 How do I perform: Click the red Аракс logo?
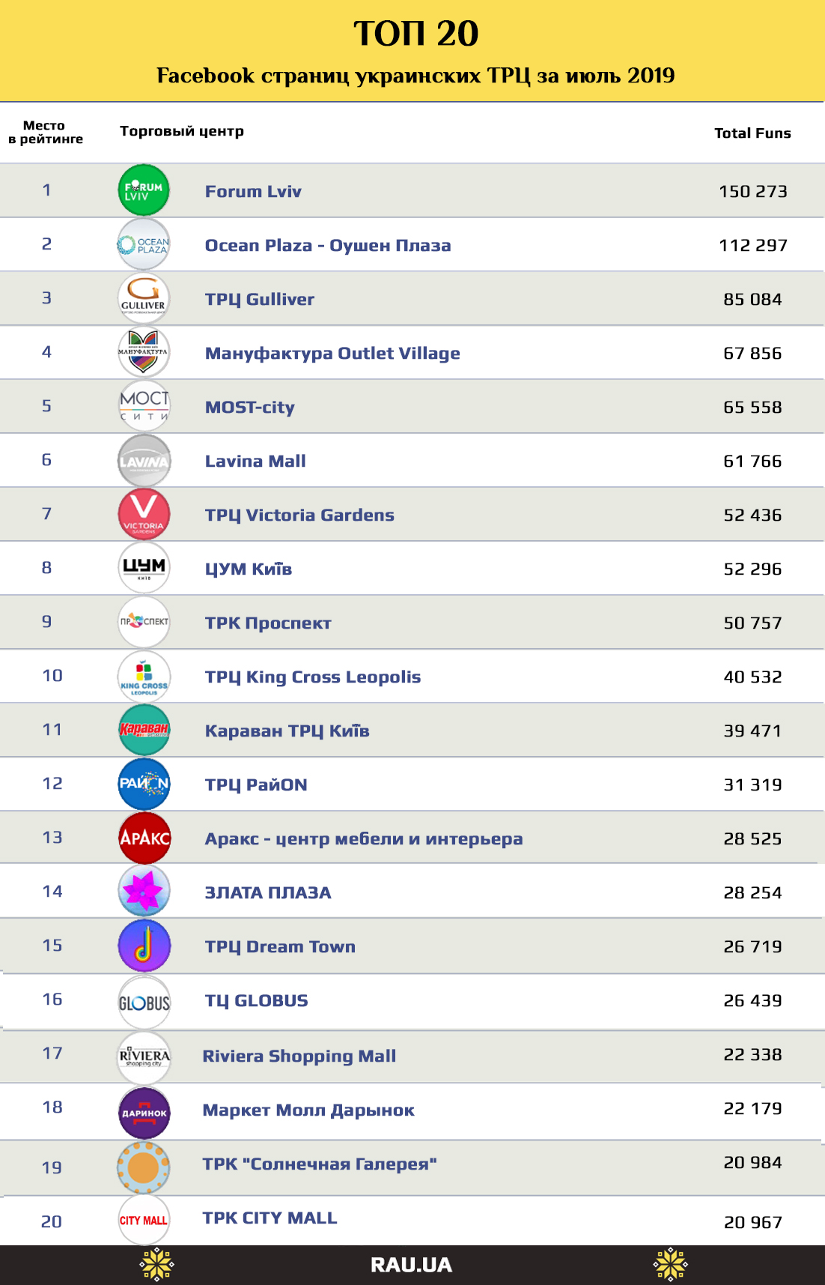144,838
